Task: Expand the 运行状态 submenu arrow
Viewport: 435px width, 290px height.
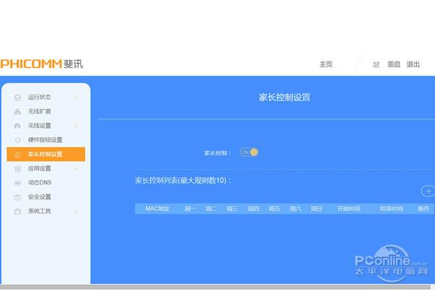Action: (75, 97)
